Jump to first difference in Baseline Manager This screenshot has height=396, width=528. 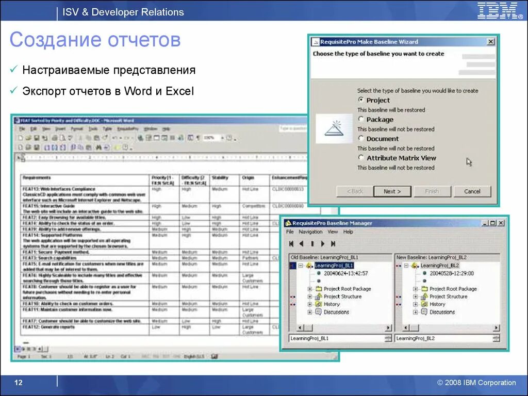pyautogui.click(x=292, y=243)
